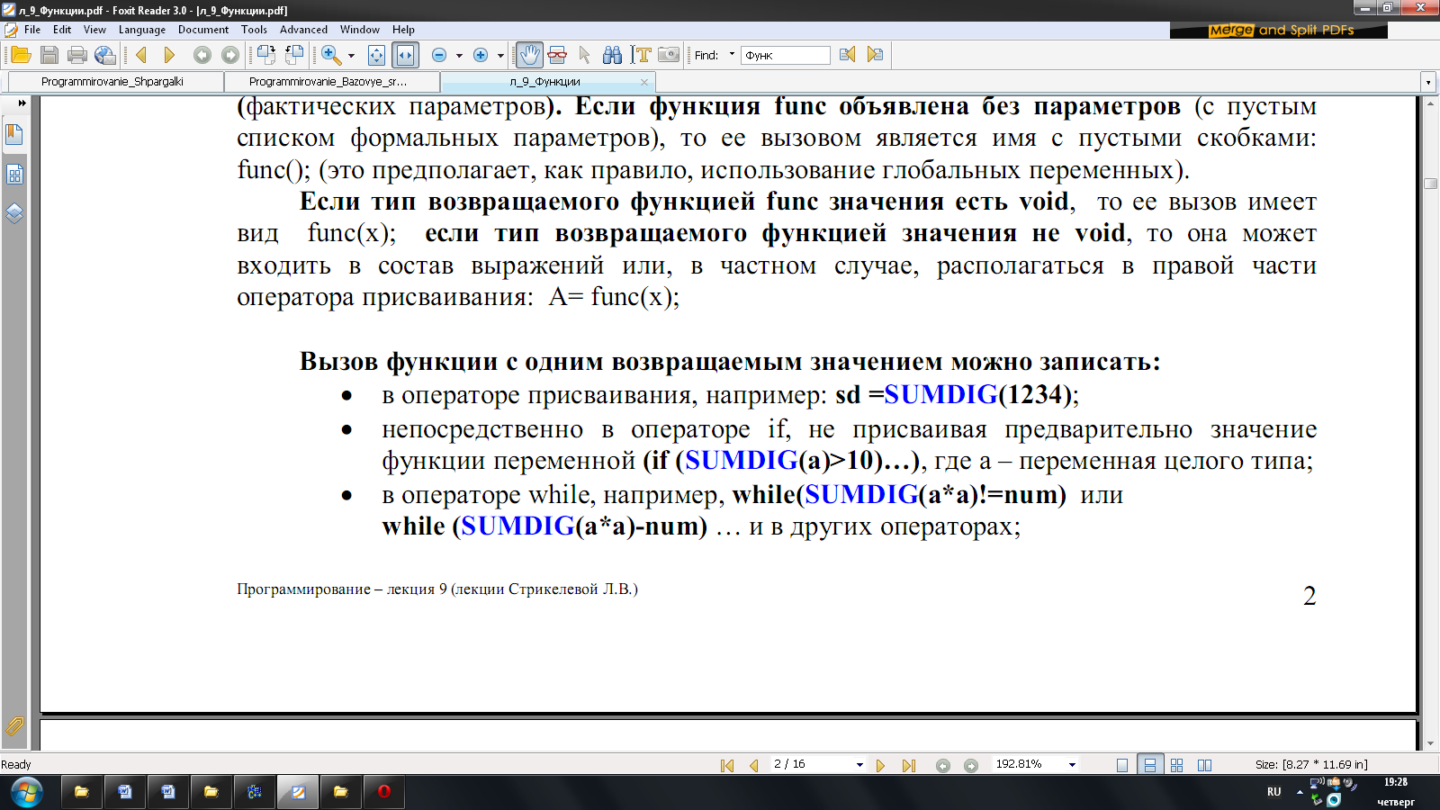Click the Zoom In plus icon
The width and height of the screenshot is (1440, 810).
(x=481, y=55)
